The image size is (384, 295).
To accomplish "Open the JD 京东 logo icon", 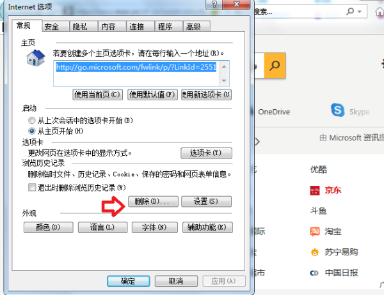I will [x=315, y=190].
